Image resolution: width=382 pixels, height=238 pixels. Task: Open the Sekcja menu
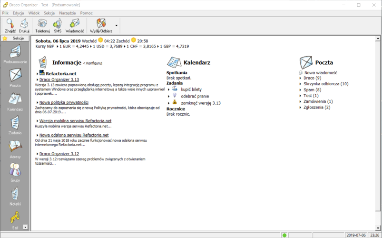(49, 13)
